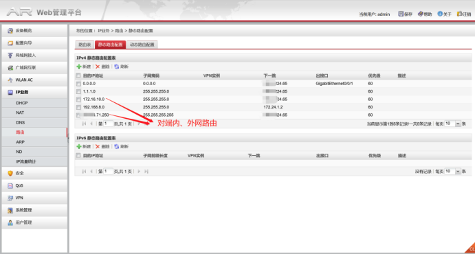Collapse the IP业务 sidebar section

click(x=34, y=93)
